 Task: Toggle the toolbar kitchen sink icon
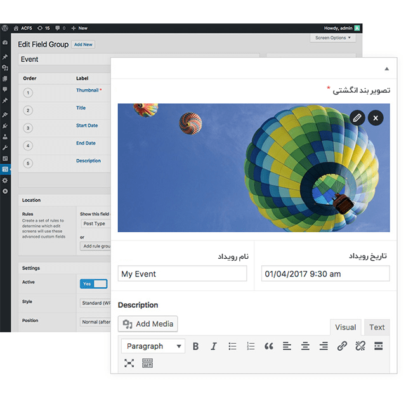click(147, 363)
